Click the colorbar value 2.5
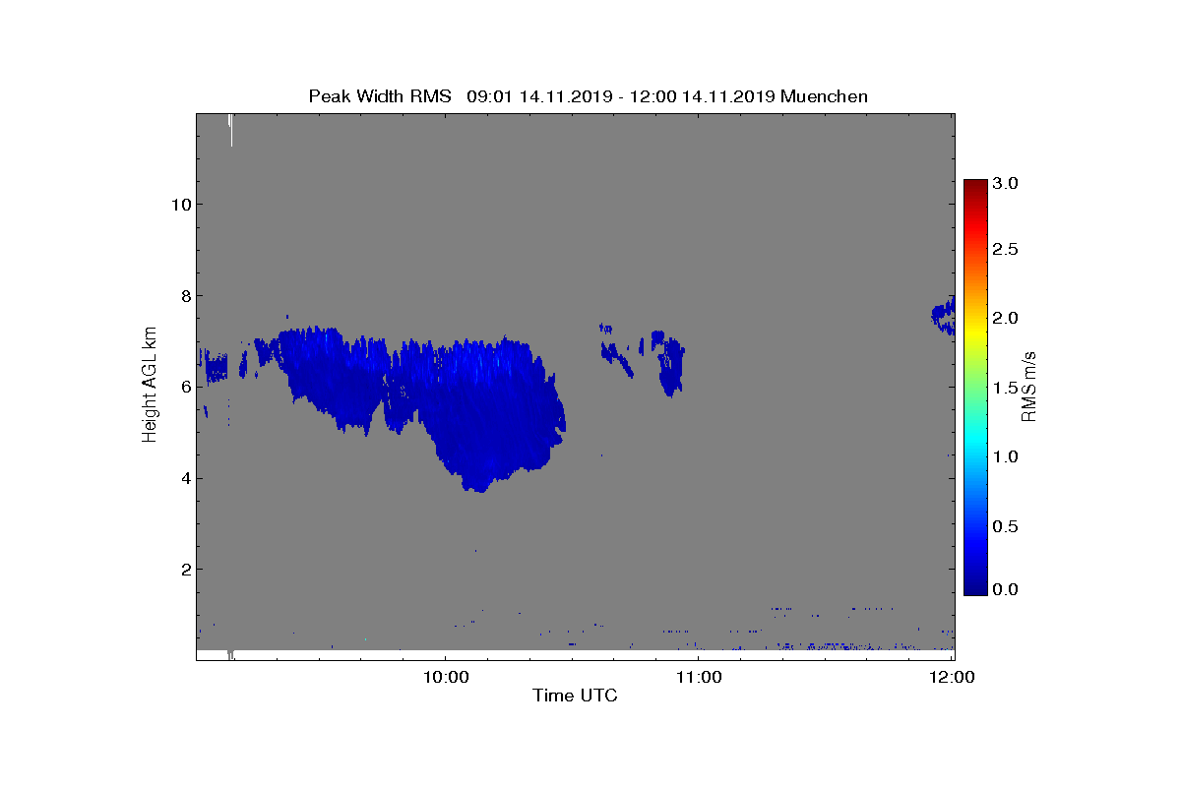Image resolution: width=1181 pixels, height=787 pixels. coord(1005,250)
